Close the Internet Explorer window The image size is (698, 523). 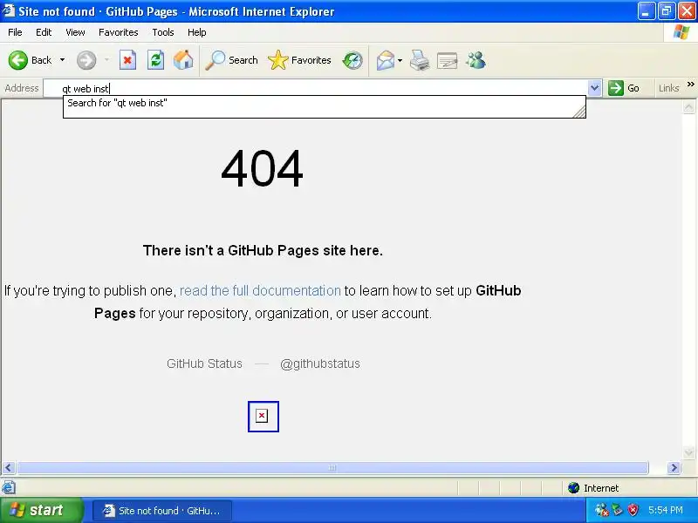tap(687, 11)
